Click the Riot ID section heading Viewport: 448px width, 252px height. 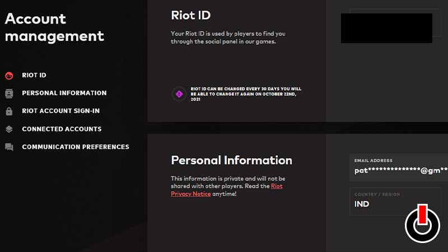click(x=190, y=15)
